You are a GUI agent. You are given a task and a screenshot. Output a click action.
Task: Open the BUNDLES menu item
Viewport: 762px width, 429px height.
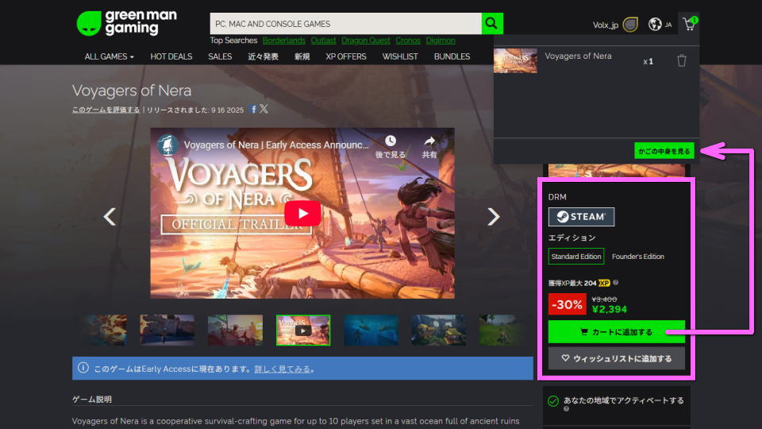point(452,56)
